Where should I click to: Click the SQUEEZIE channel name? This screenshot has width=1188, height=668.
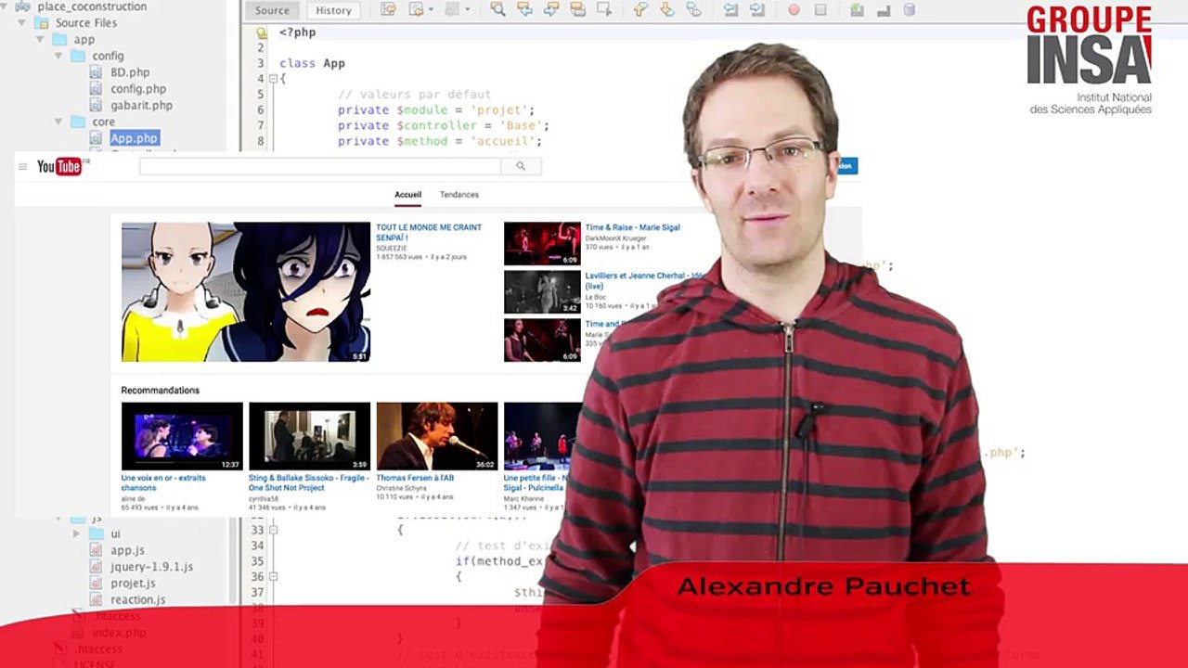(393, 248)
